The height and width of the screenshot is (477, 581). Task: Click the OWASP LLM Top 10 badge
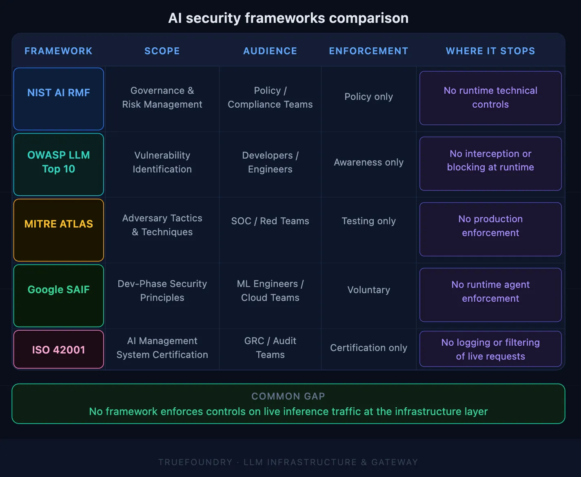pyautogui.click(x=58, y=163)
